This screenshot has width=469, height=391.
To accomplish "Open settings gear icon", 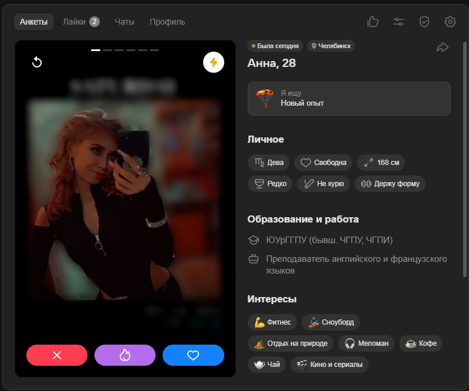I will pyautogui.click(x=450, y=22).
